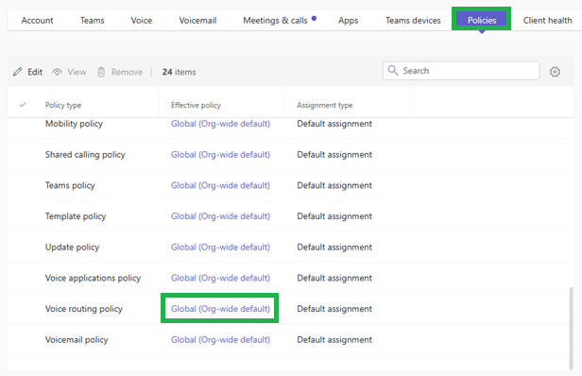Select the Mobility policy row text

[x=74, y=124]
